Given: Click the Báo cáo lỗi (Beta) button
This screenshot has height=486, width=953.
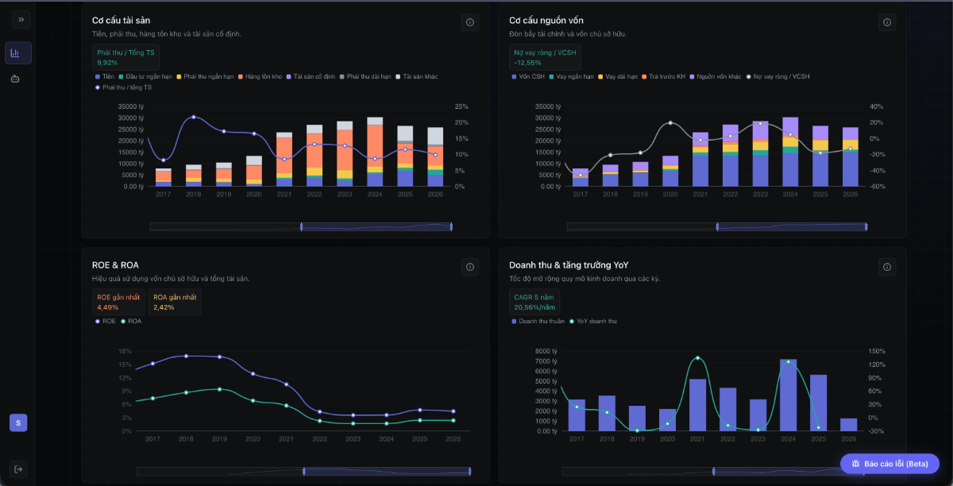Looking at the screenshot, I should (889, 464).
